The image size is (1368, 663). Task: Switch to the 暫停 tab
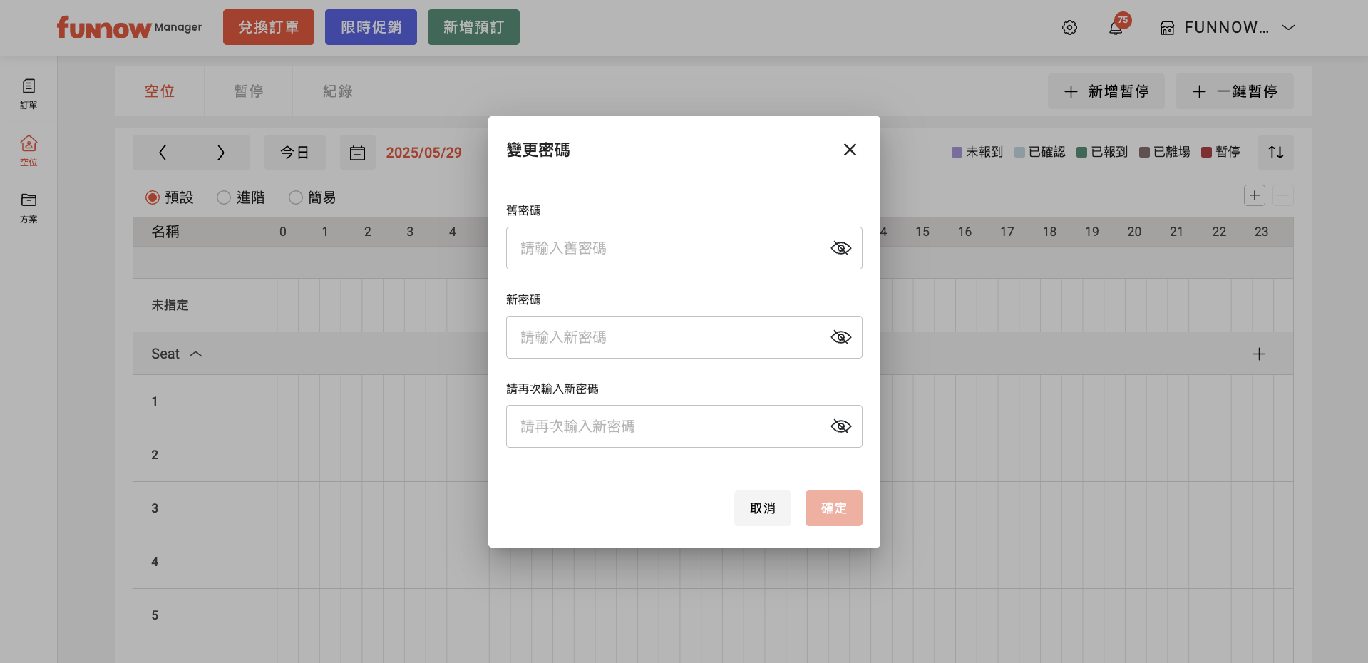click(x=248, y=91)
